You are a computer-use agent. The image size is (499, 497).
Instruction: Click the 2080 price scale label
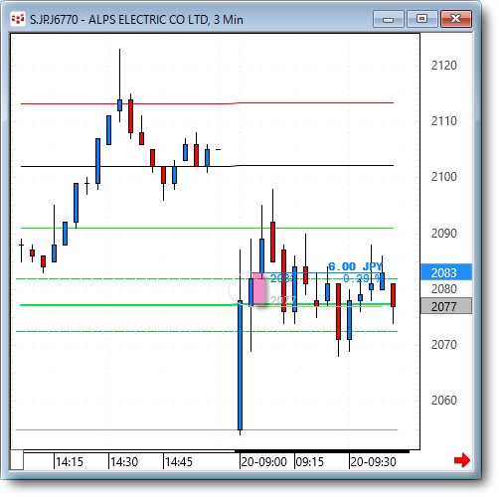(443, 289)
